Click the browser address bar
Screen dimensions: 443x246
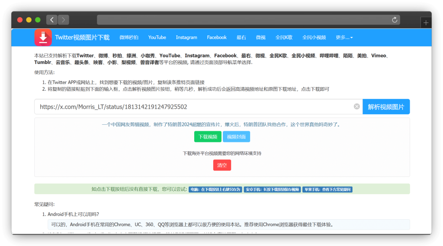pyautogui.click(x=248, y=20)
